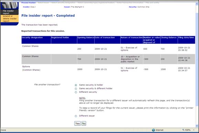Click the 'Opening Balance' column header
The height and width of the screenshot is (133, 199).
pyautogui.click(x=86, y=40)
